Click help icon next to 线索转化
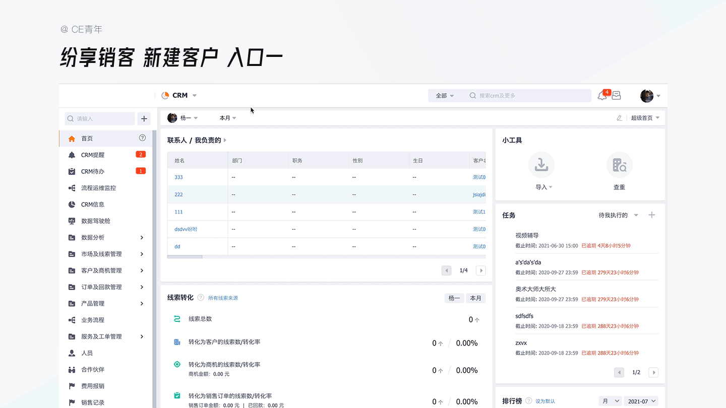 pos(201,298)
